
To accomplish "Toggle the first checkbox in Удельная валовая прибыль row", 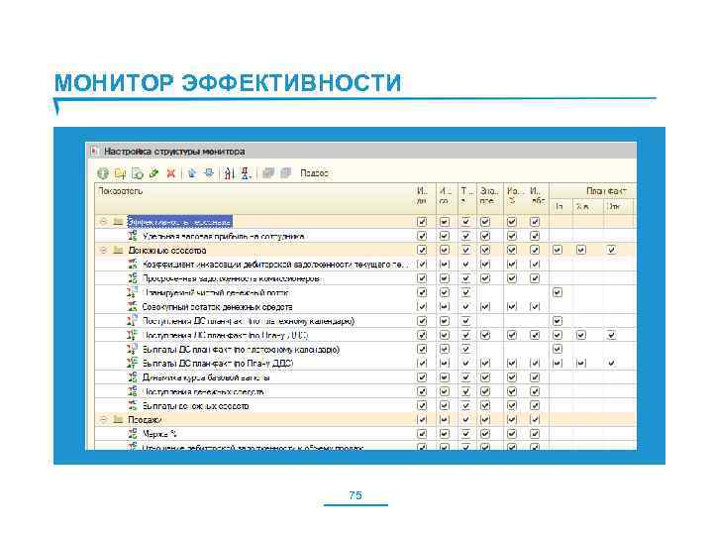I will pos(422,236).
